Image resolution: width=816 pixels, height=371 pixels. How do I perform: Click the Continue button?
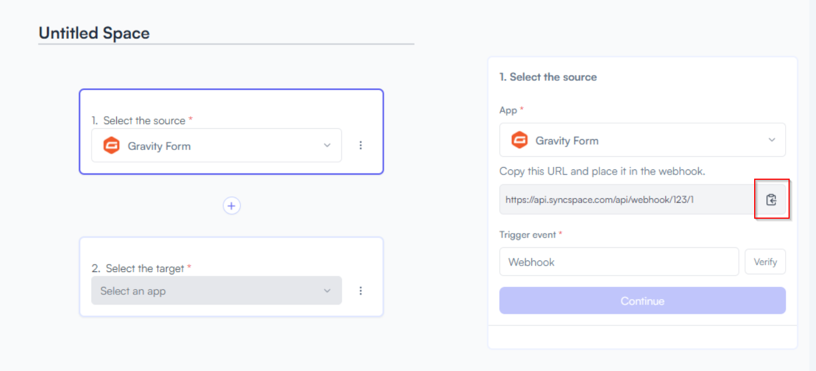click(x=642, y=301)
